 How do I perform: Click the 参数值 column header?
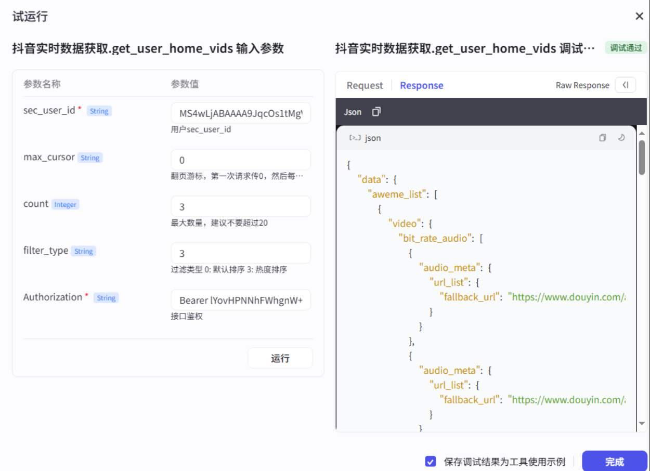click(185, 84)
